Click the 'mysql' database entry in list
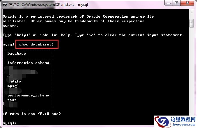 pos(13,86)
